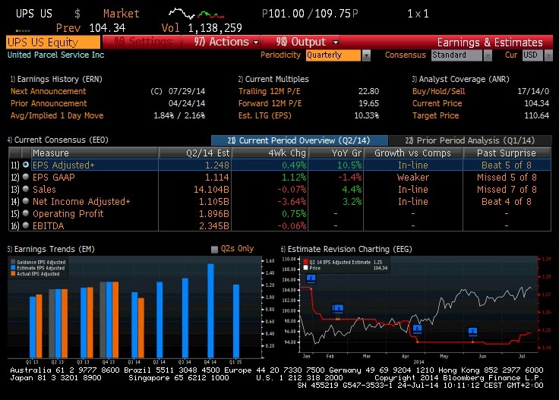Click the Q1 15 estimate bar
559x400 pixels.
236,321
